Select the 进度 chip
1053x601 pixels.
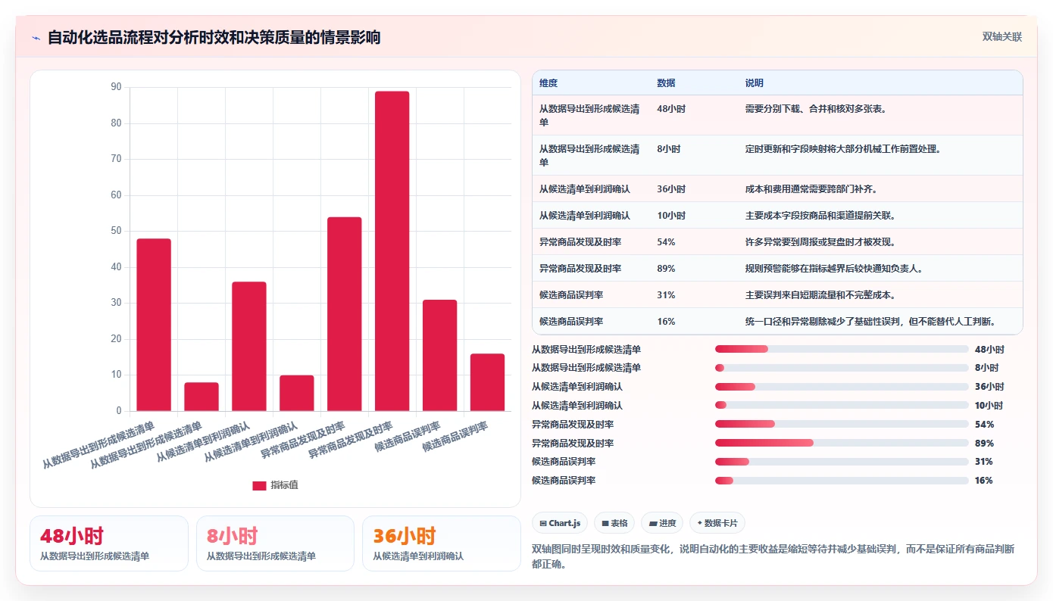(x=662, y=523)
